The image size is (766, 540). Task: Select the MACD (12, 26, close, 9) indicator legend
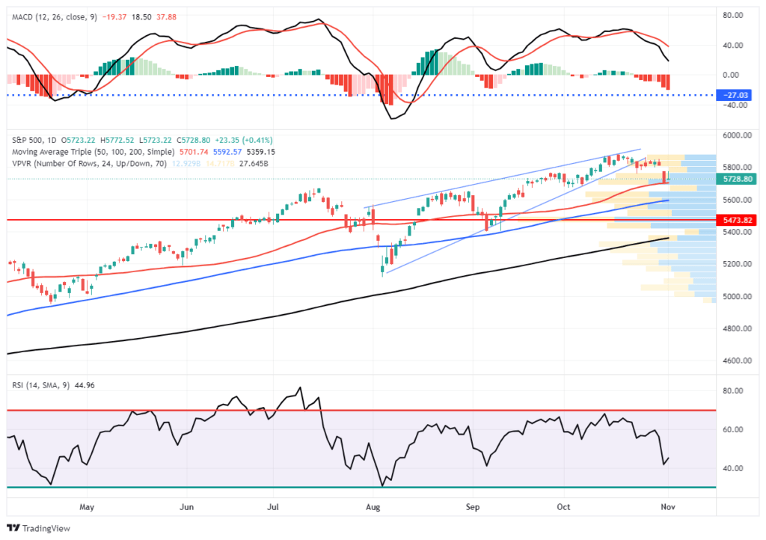pos(60,13)
